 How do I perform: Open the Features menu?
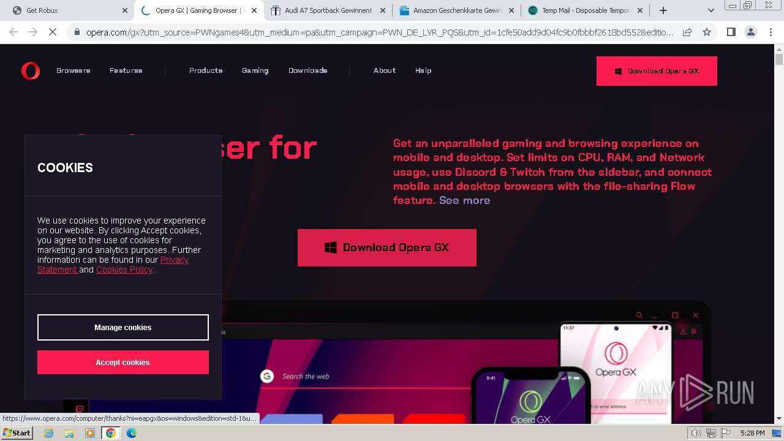[126, 70]
